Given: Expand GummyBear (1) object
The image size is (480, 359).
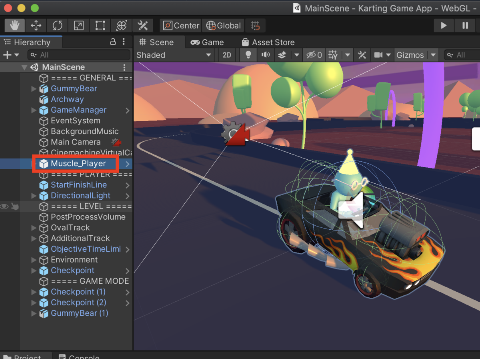Looking at the screenshot, I should [x=34, y=313].
